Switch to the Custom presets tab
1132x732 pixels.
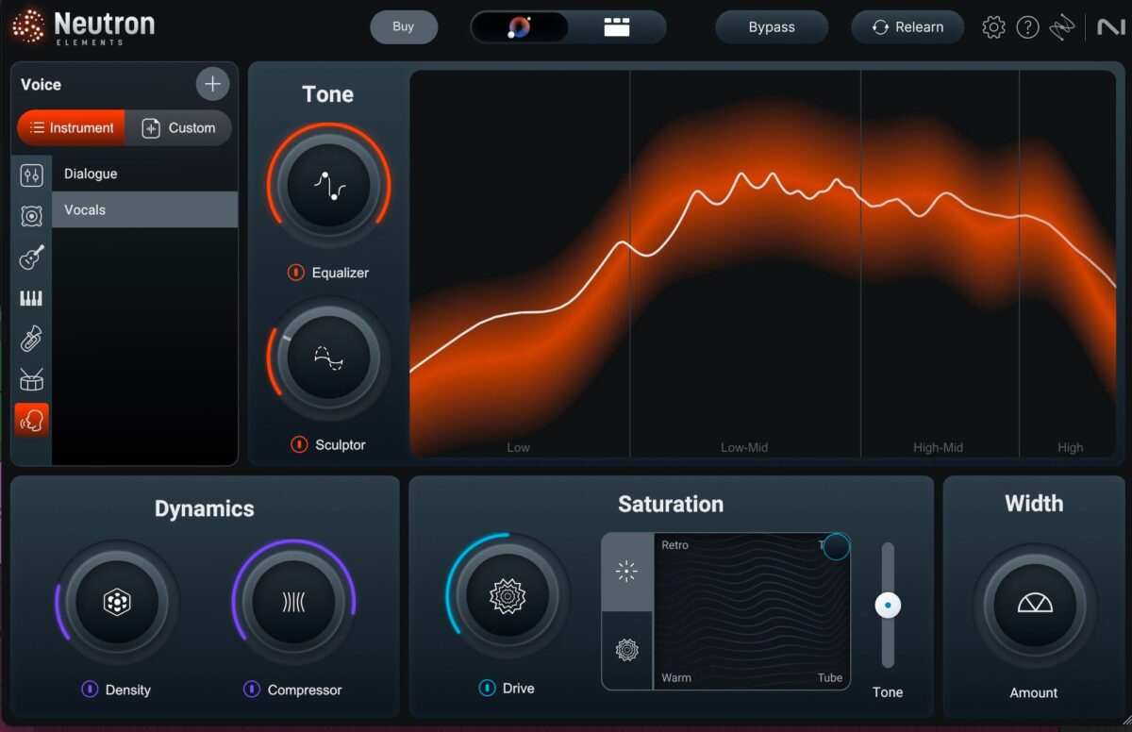tap(179, 127)
